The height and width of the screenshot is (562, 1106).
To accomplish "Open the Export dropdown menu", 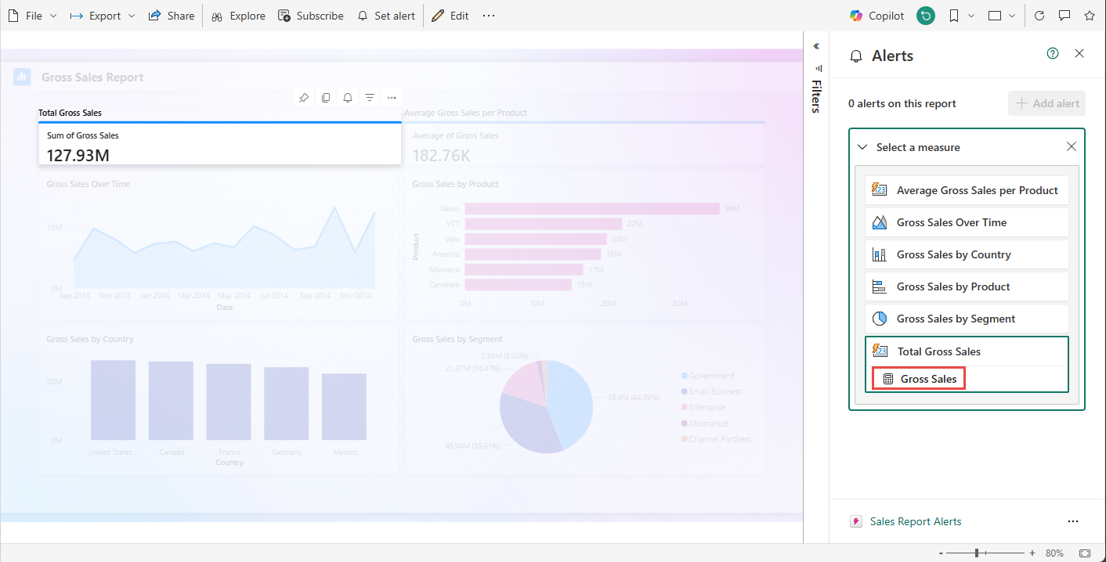I will [x=103, y=16].
